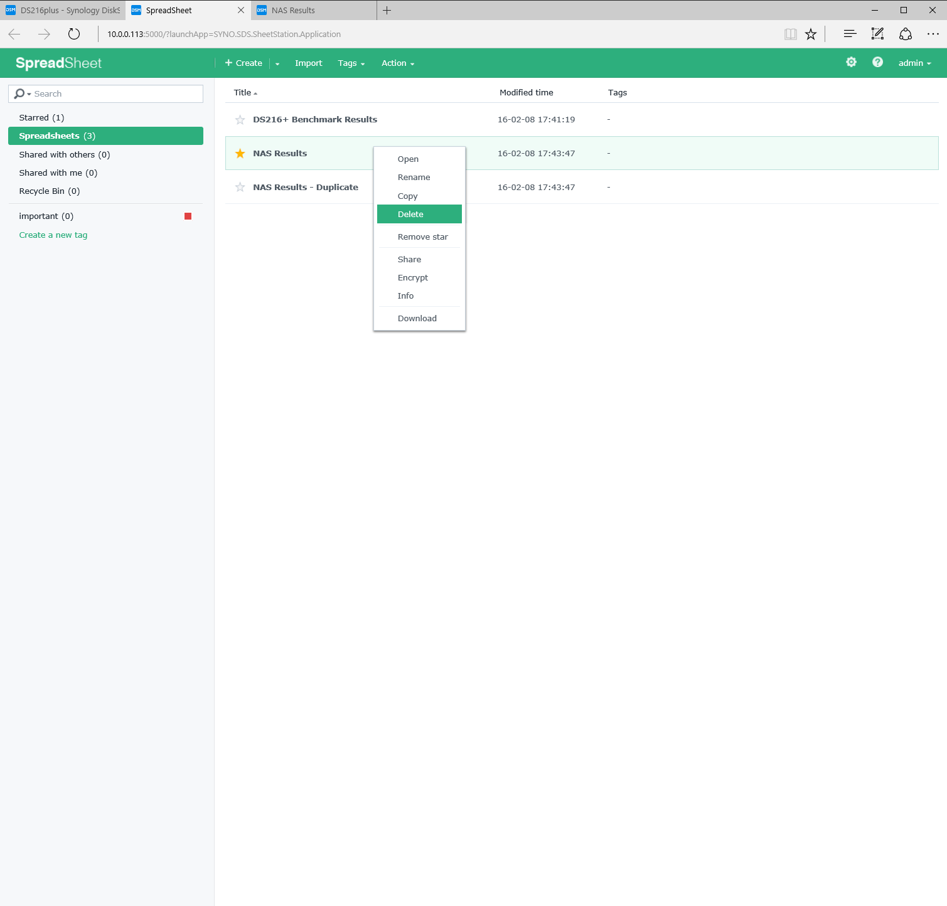Choose Encrypt in the context menu
This screenshot has width=947, height=906.
coord(419,278)
